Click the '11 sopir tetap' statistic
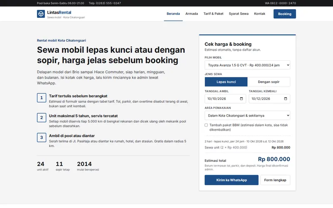 tap(62, 166)
